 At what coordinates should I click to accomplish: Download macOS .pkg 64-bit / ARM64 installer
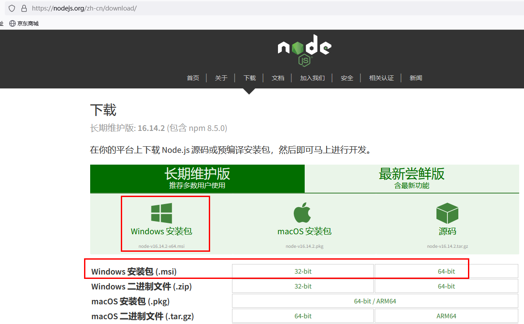tap(375, 301)
